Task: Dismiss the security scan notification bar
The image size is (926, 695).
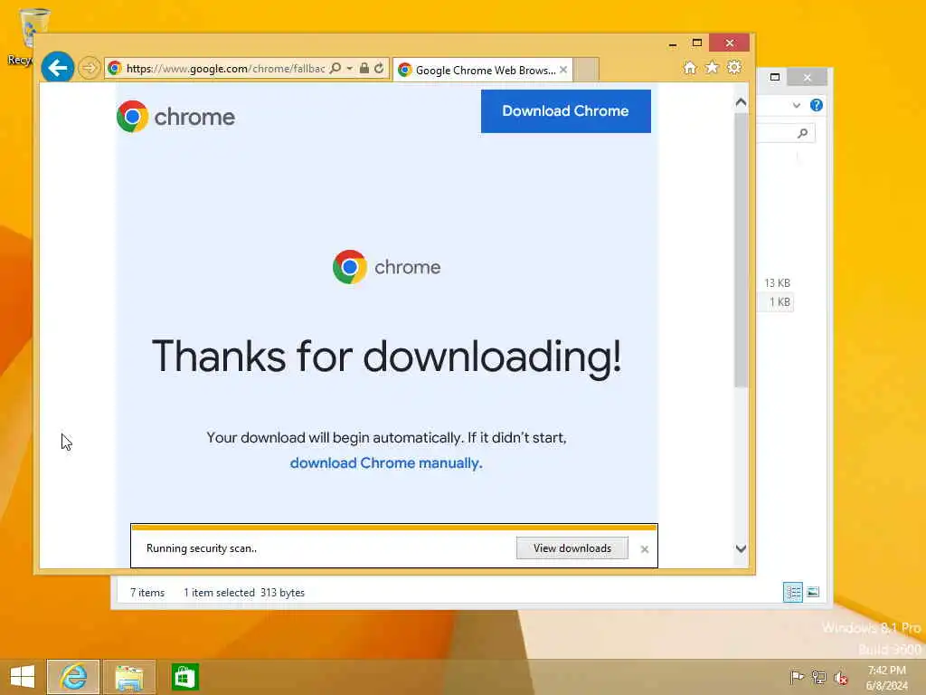Action: tap(644, 549)
